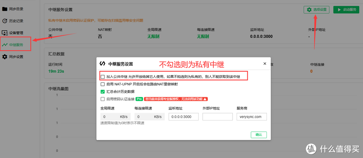Click the 速度限制值为0时表示不限速 hint
Viewport: 363px width, 158px height.
(x=122, y=123)
